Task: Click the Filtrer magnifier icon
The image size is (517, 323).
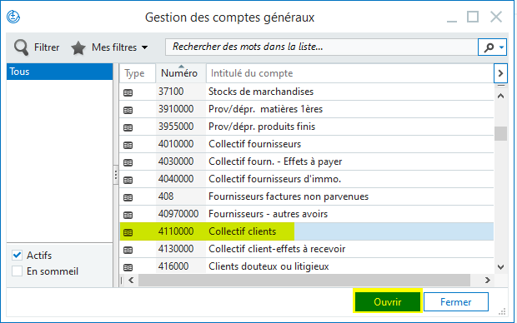Action: (x=21, y=47)
